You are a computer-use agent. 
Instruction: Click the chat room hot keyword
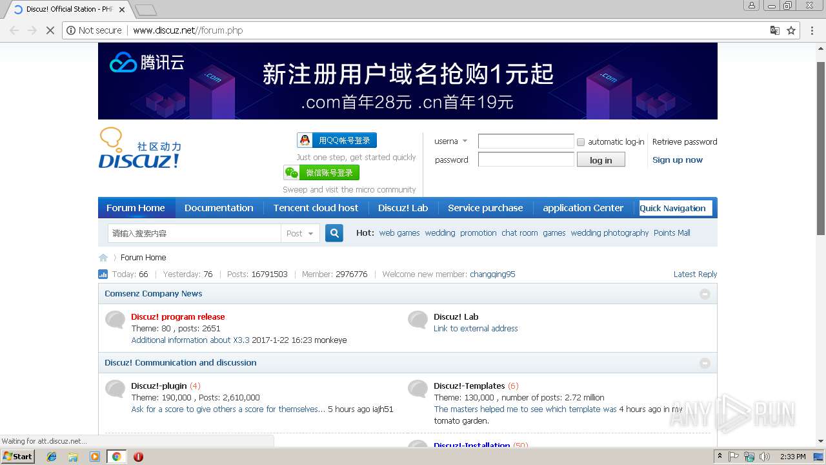519,233
